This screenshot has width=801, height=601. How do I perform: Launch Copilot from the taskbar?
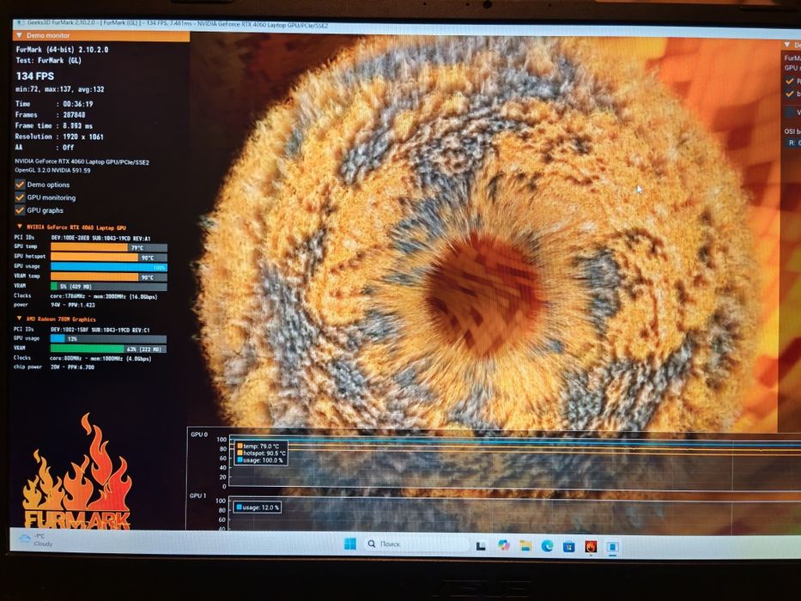pos(504,545)
